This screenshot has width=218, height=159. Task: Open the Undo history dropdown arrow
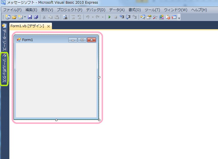click(x=93, y=17)
